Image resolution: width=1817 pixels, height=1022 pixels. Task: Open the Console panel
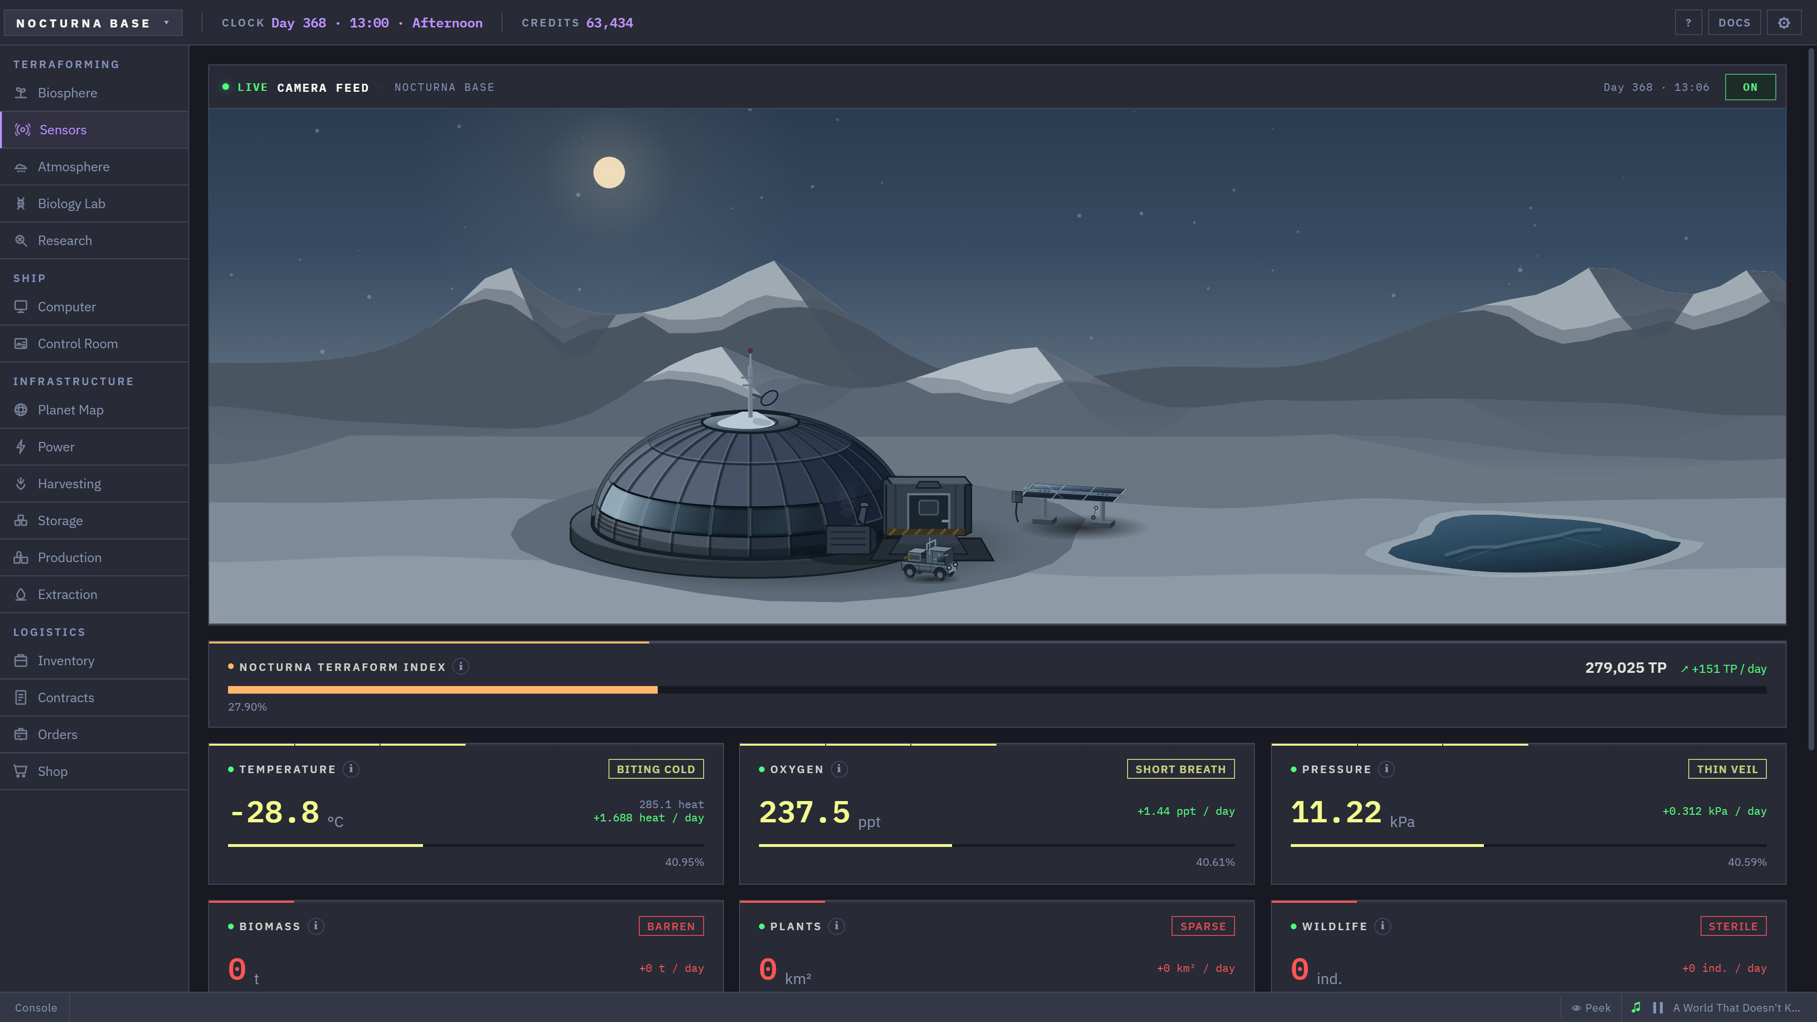pos(36,1008)
